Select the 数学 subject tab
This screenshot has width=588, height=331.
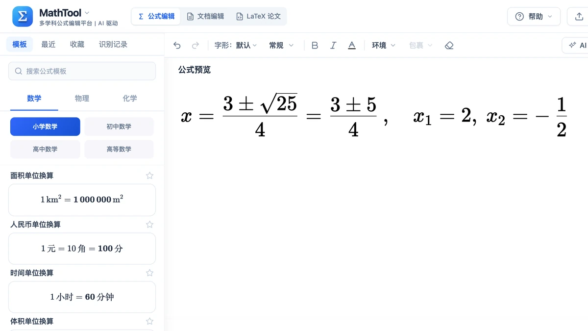pos(34,99)
